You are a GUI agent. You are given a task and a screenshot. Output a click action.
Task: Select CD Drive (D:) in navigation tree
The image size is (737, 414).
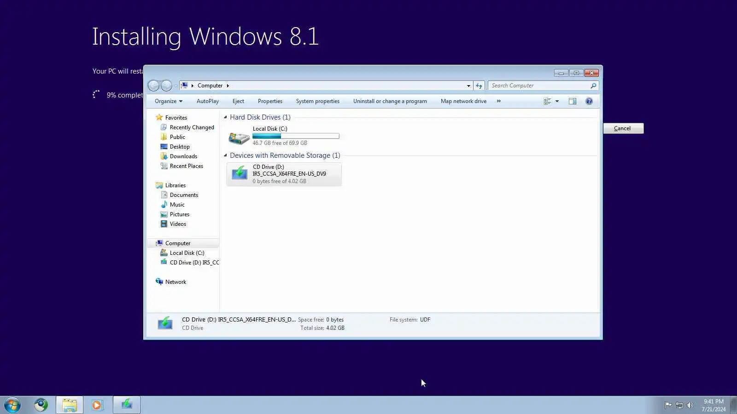pos(190,263)
